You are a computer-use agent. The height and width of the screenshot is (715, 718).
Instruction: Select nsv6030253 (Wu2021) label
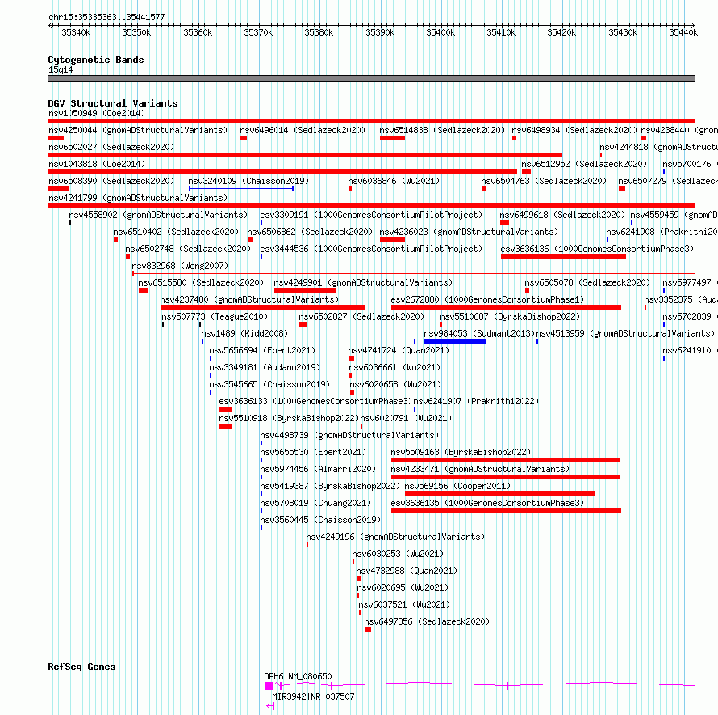(398, 554)
